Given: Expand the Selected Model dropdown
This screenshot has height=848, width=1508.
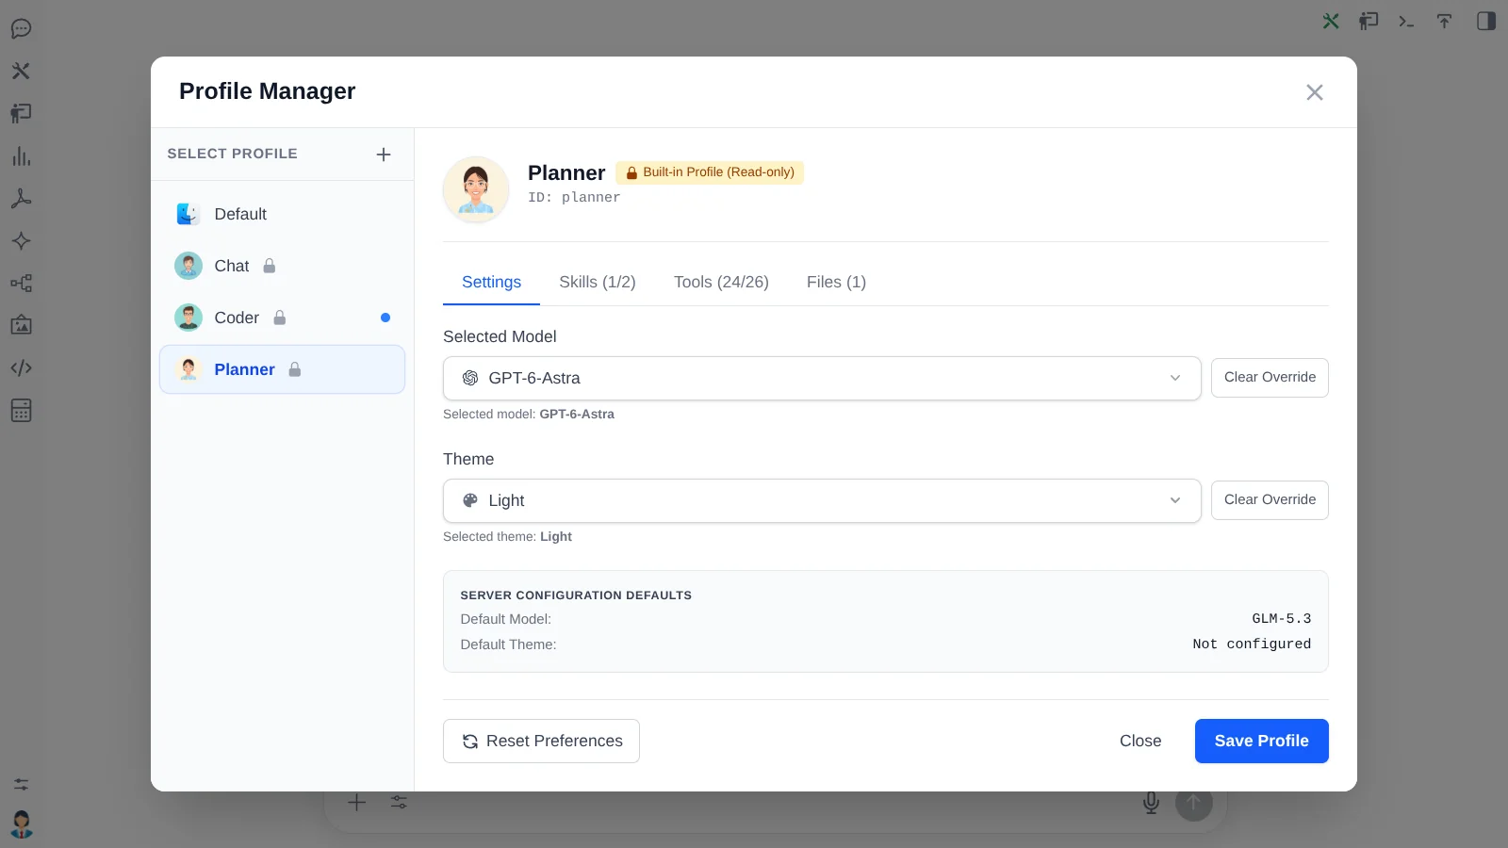Looking at the screenshot, I should pos(822,378).
